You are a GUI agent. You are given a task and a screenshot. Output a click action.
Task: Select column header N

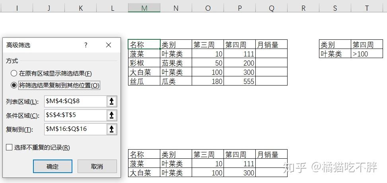click(x=176, y=8)
